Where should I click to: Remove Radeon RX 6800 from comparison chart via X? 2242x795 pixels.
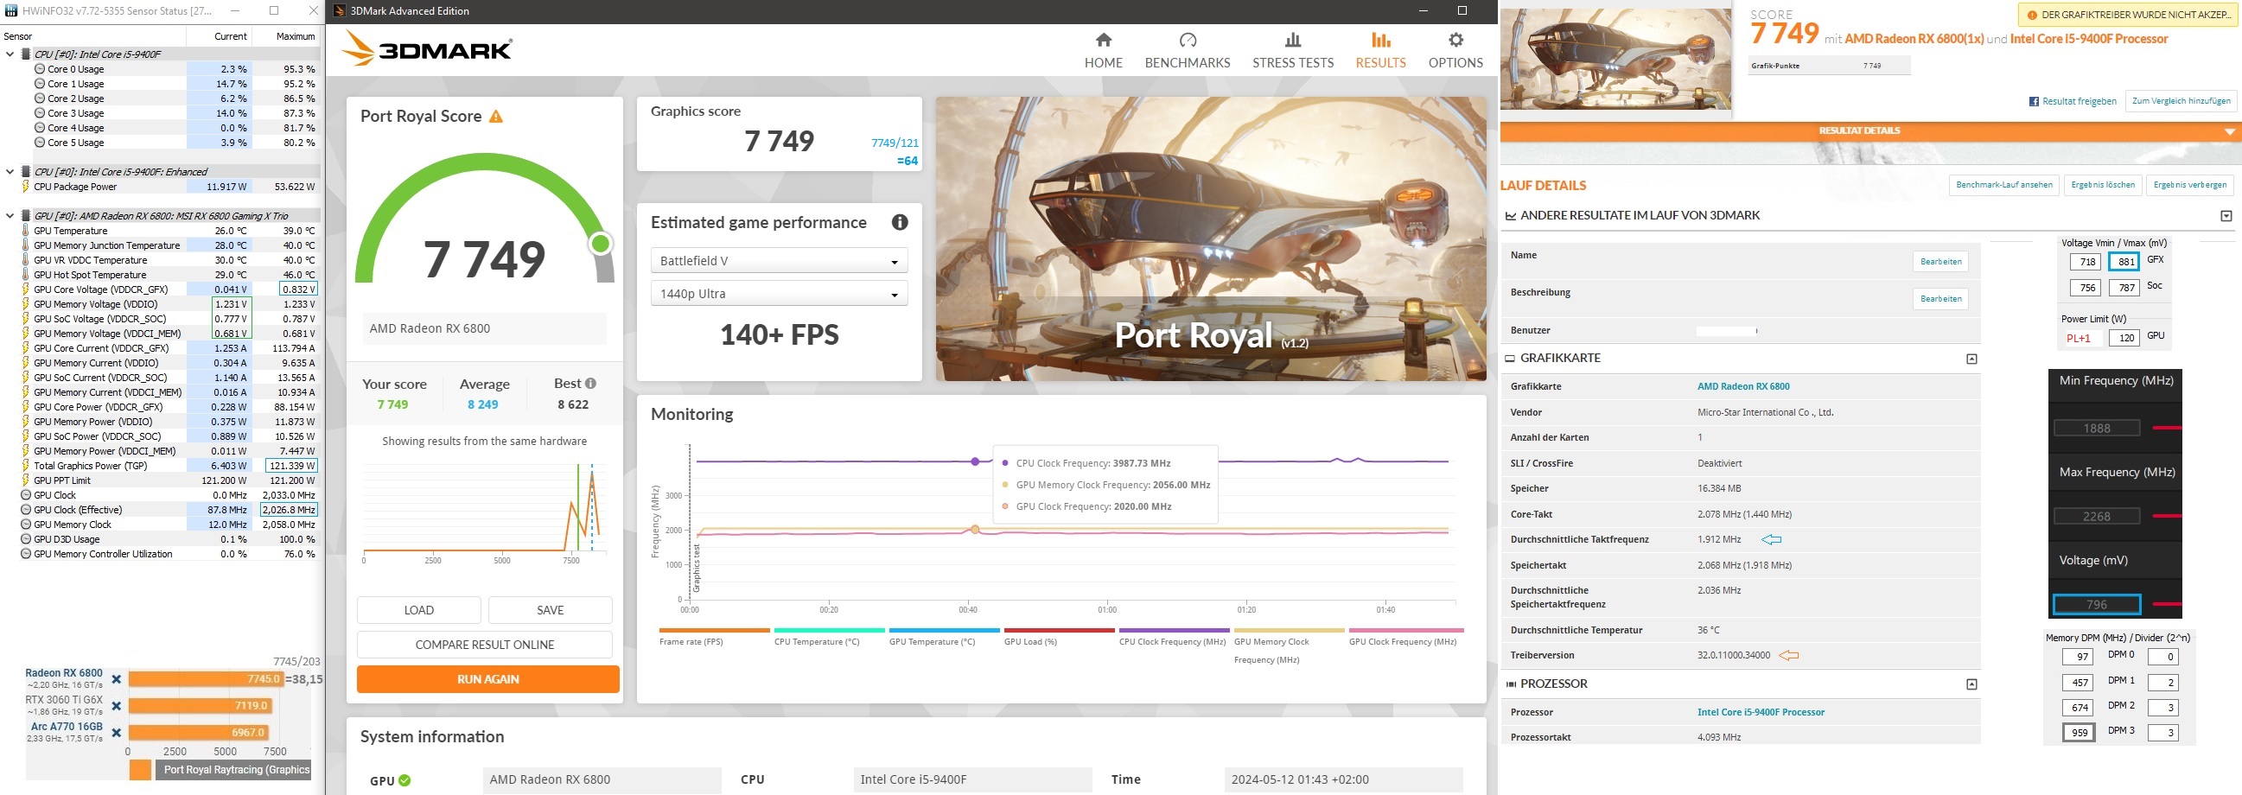click(x=117, y=679)
